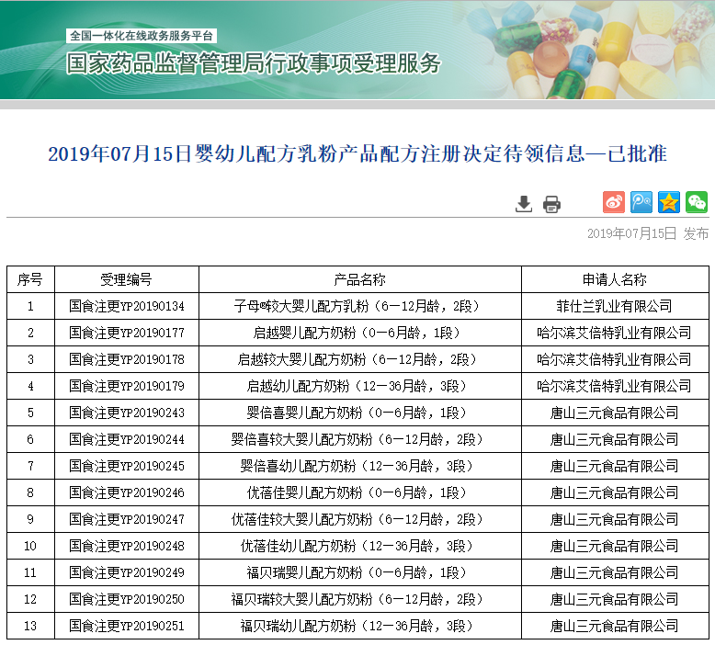Select cell 国食注更YP20190248
Screen dimensions: 715x645
pos(127,546)
